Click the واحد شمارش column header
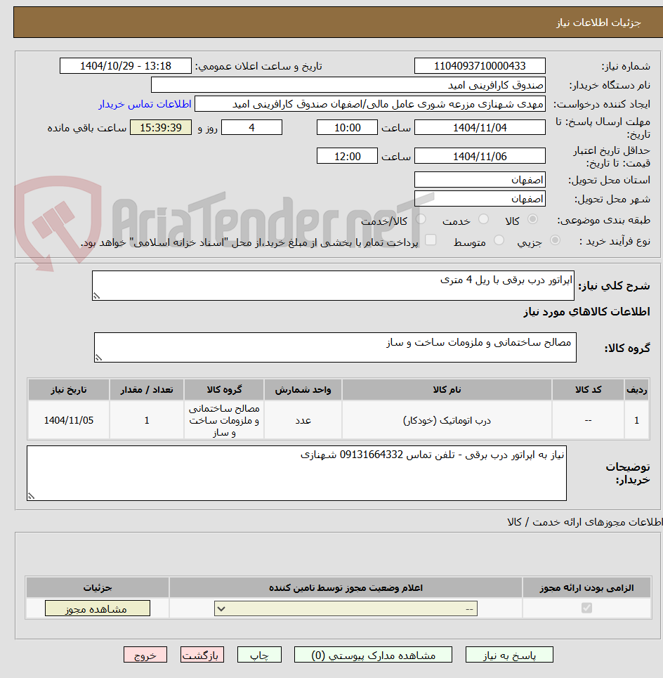Viewport: 663px width, 678px height. 303,390
